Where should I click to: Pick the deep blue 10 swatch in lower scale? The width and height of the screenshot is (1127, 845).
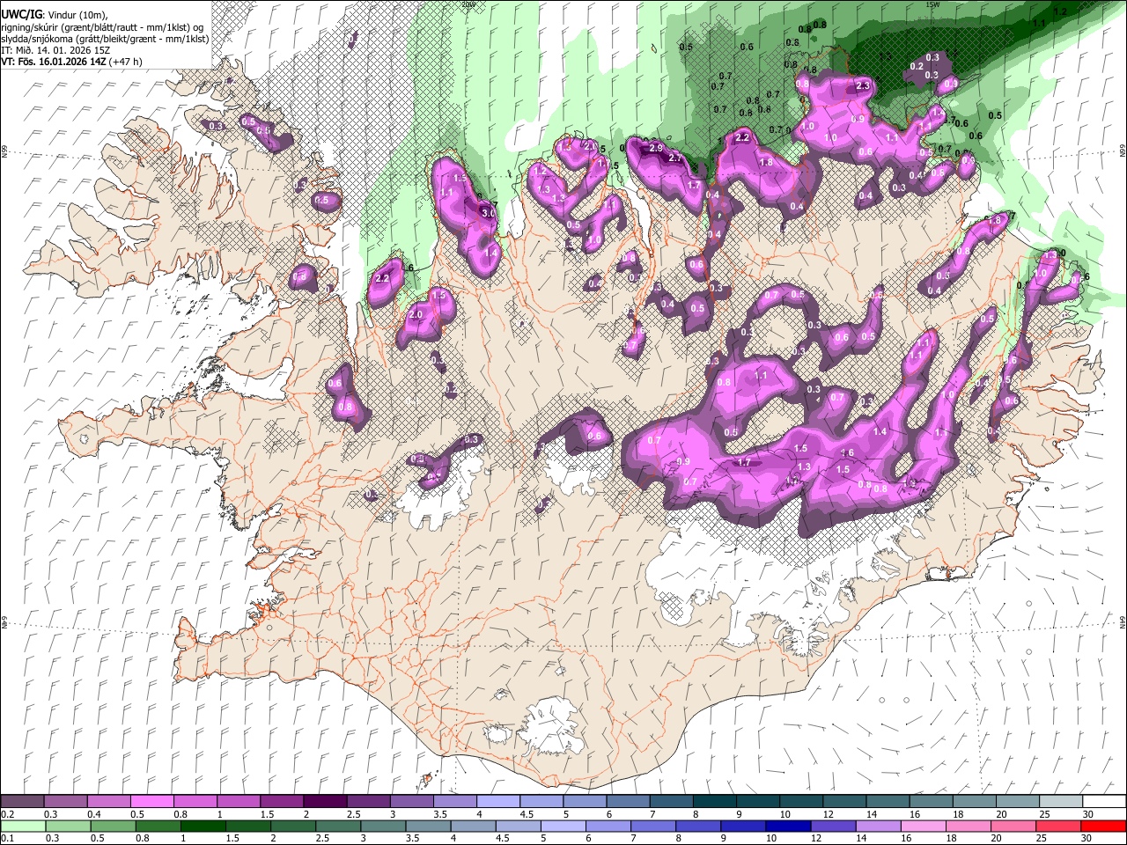tap(787, 826)
